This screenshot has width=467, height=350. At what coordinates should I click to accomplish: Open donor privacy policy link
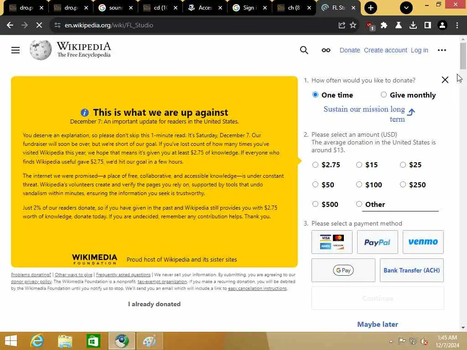[31, 282]
